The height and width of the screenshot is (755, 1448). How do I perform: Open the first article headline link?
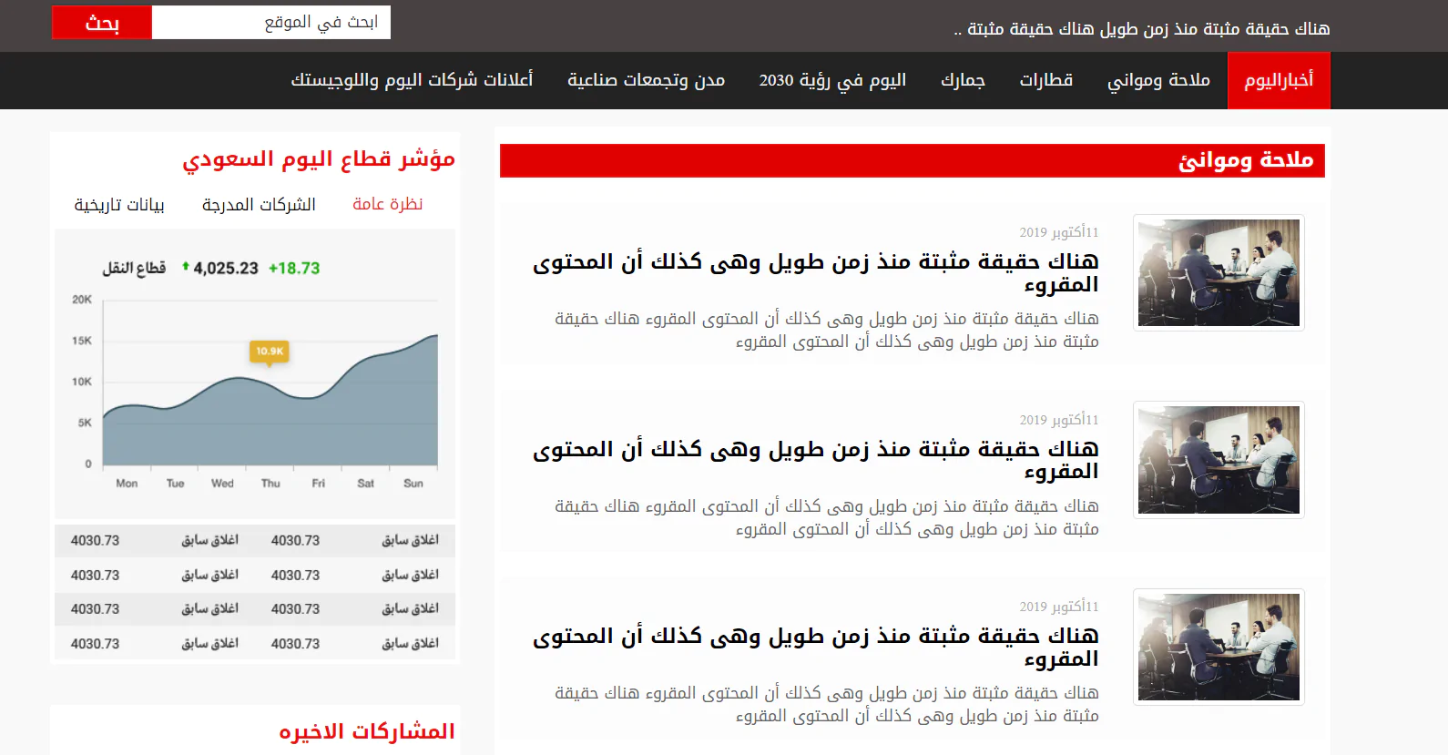coord(815,272)
